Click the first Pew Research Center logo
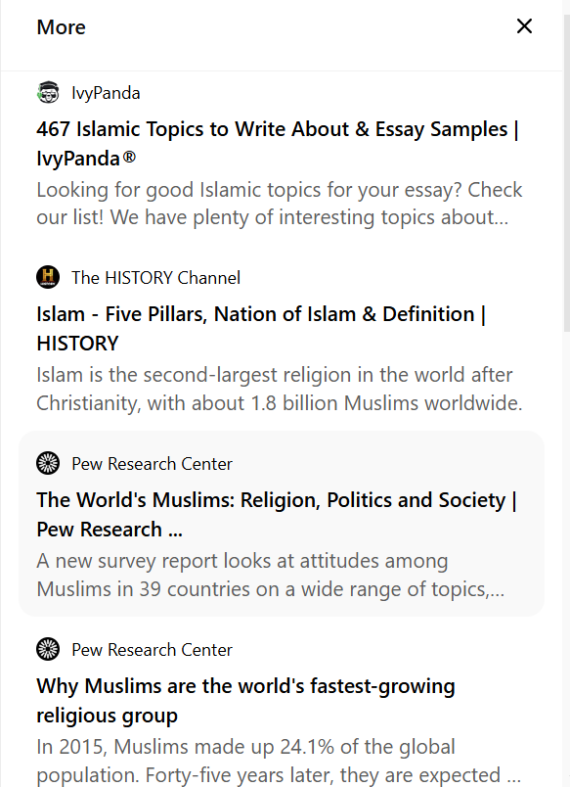Image resolution: width=570 pixels, height=787 pixels. [x=48, y=463]
